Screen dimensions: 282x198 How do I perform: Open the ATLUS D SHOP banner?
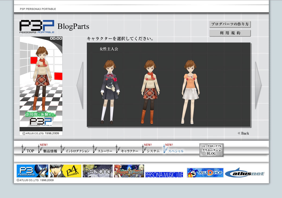(205, 173)
